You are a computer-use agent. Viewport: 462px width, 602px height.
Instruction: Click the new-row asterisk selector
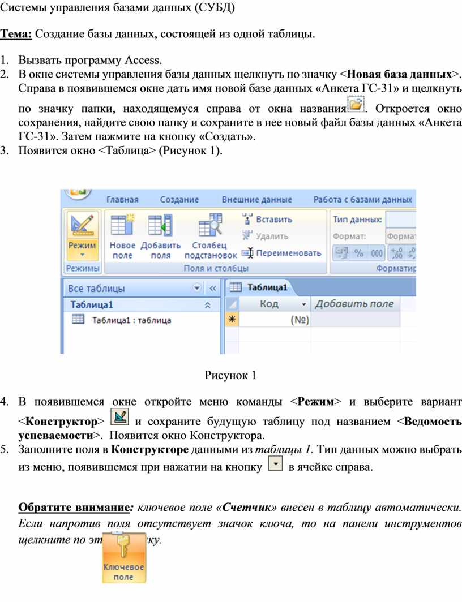click(232, 320)
